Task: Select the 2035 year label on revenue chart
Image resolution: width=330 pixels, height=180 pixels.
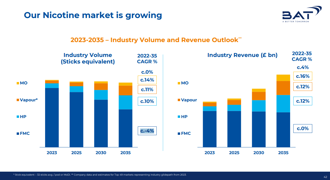Action: pyautogui.click(x=283, y=153)
